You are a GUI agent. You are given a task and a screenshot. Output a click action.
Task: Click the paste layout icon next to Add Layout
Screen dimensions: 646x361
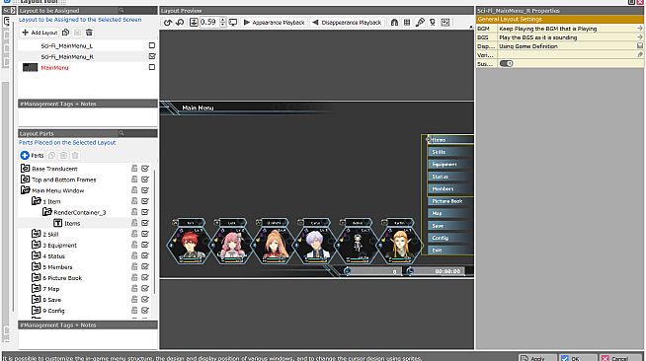(77, 33)
